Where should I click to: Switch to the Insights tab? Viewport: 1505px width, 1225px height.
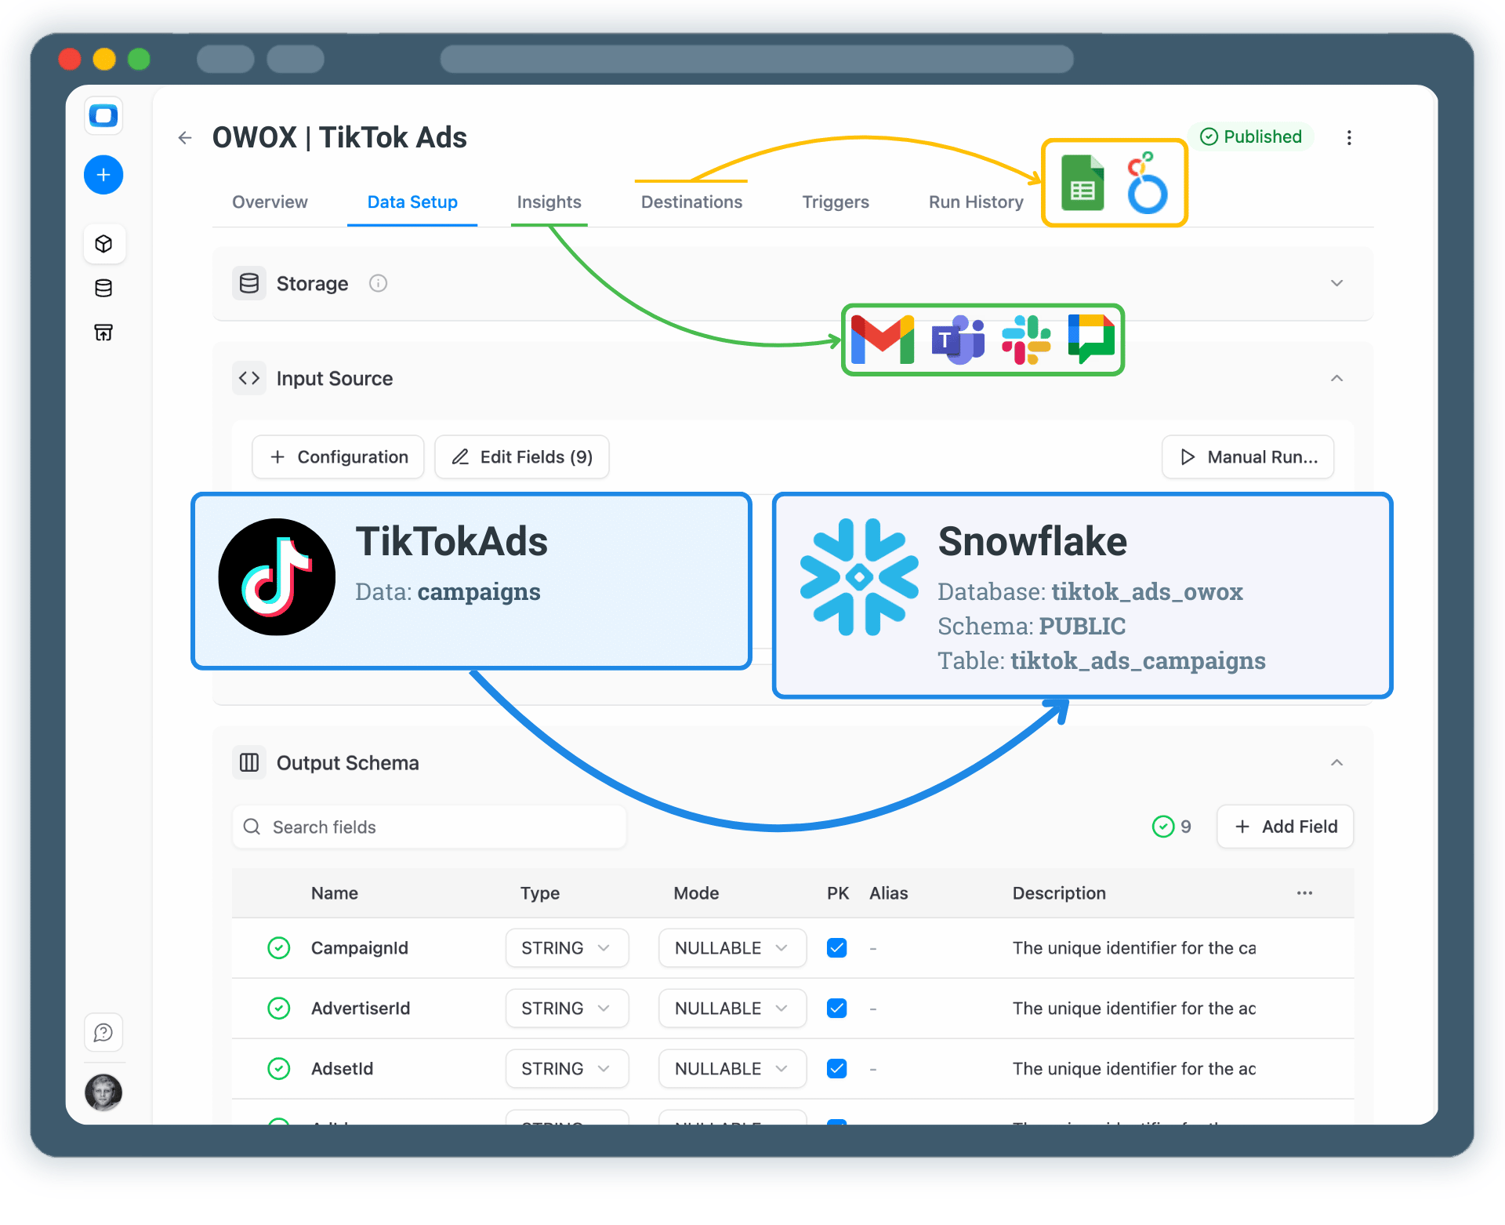coord(548,202)
